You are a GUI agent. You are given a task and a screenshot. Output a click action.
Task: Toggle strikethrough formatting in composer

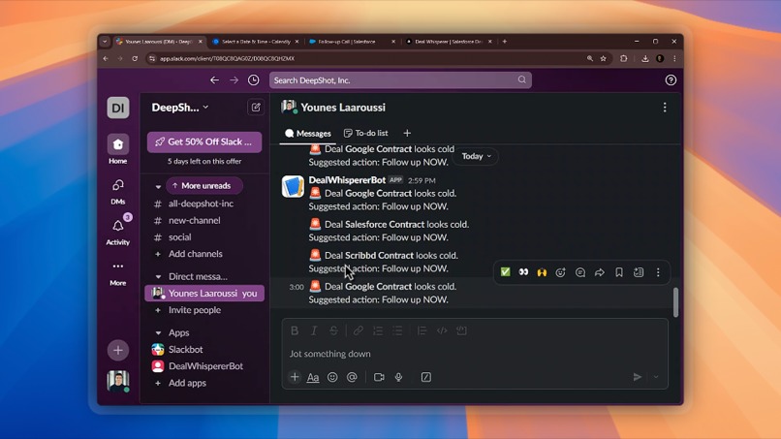(x=333, y=330)
